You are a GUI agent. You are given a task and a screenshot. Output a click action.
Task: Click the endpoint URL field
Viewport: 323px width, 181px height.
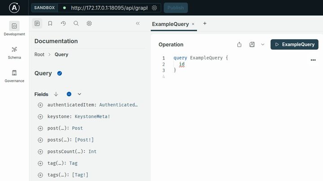click(109, 8)
